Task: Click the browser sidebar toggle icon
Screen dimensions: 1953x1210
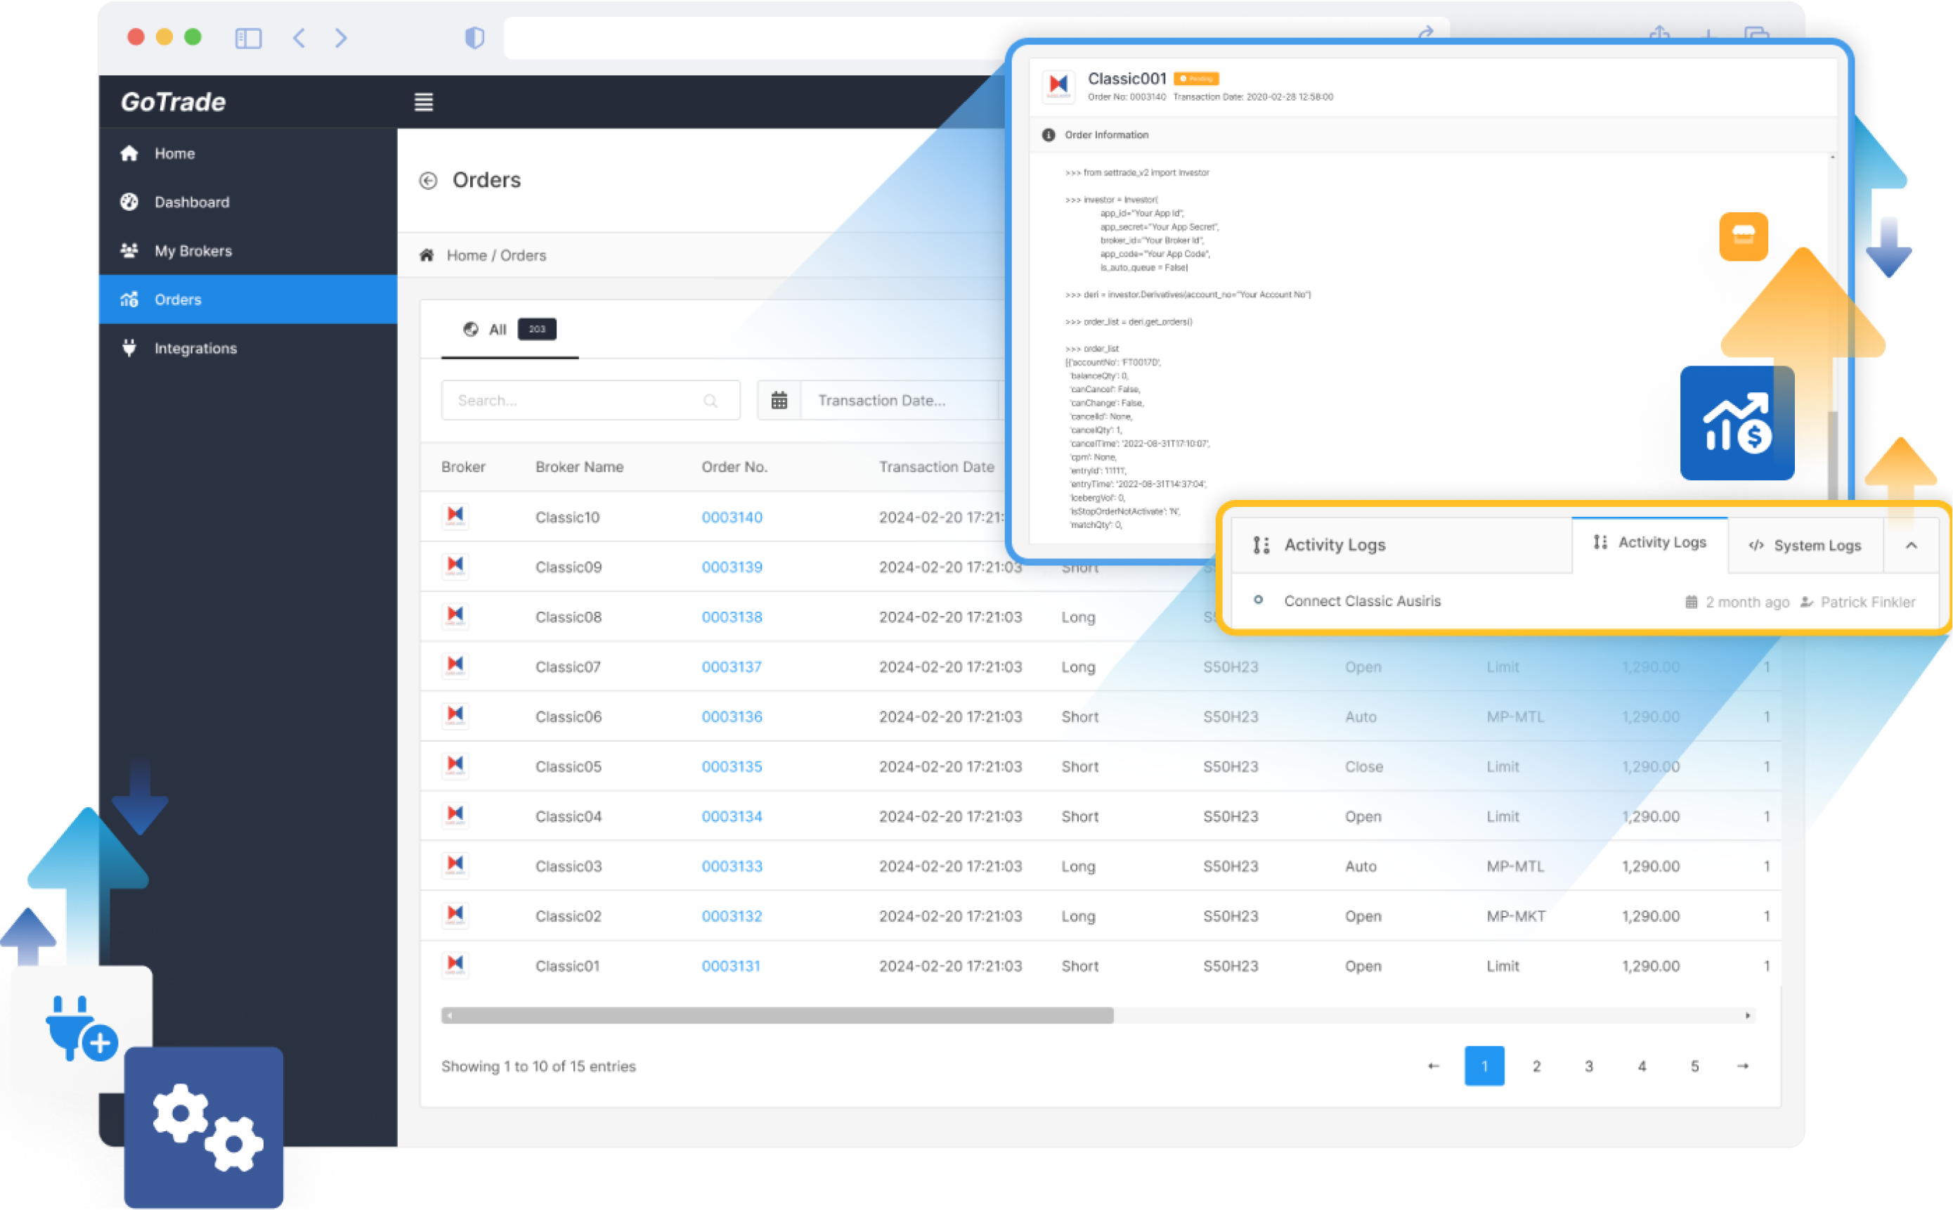Action: coord(248,37)
